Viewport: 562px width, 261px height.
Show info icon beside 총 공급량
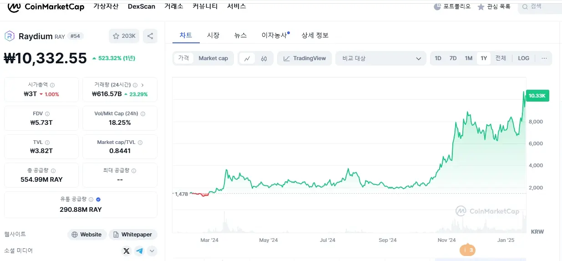point(52,171)
